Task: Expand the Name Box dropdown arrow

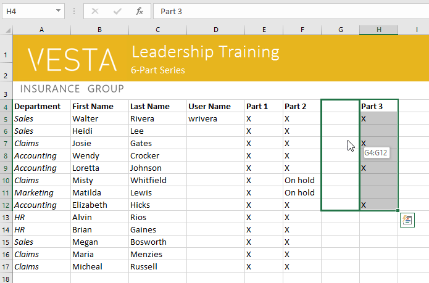Action: pyautogui.click(x=58, y=11)
